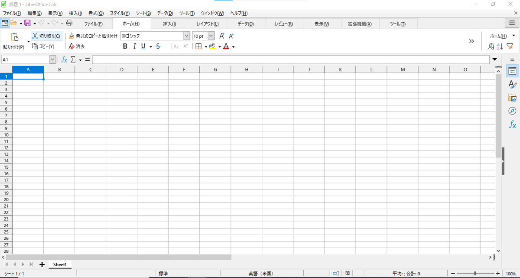The width and height of the screenshot is (520, 278).
Task: Apply yellow background highlight color
Action: click(212, 46)
